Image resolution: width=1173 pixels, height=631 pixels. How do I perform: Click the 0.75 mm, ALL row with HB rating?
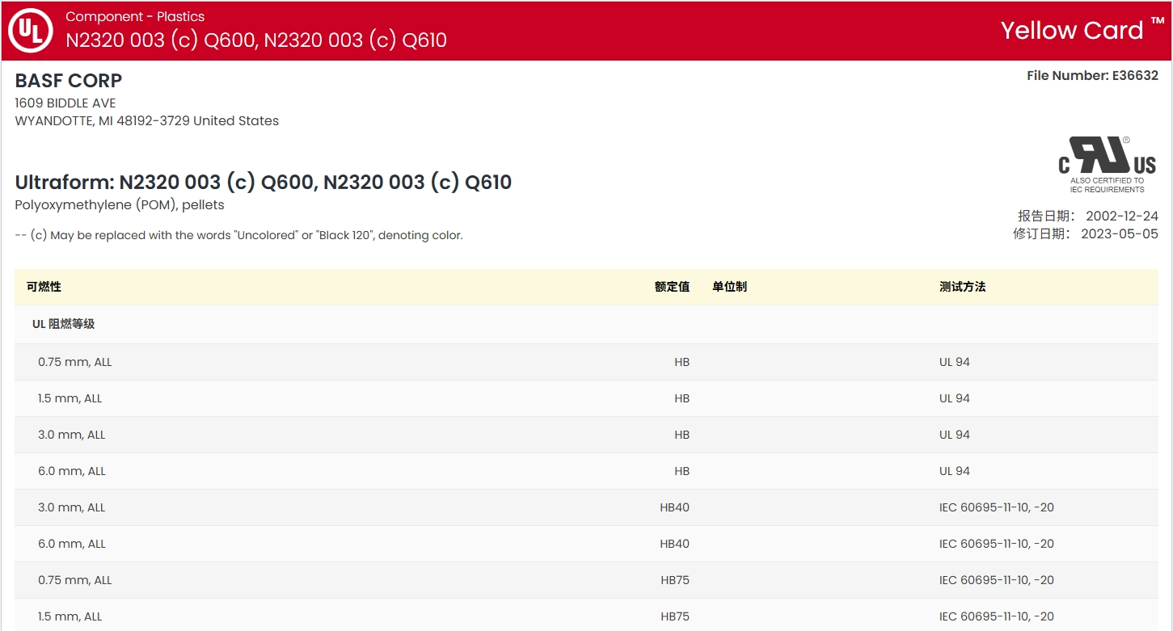[x=586, y=362]
